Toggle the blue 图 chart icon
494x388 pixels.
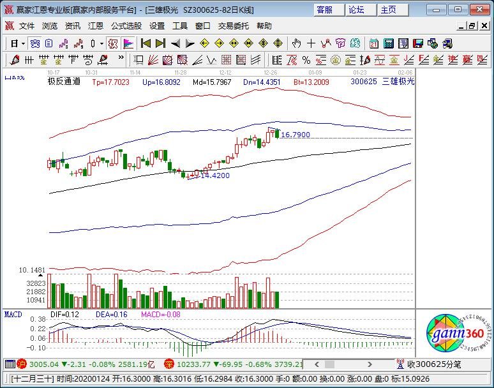(x=34, y=43)
